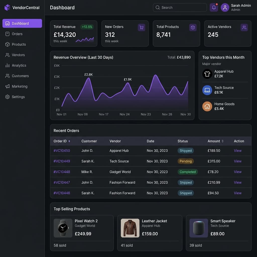Click the £315.00 amount cell
This screenshot has height=257, width=257.
click(214, 161)
